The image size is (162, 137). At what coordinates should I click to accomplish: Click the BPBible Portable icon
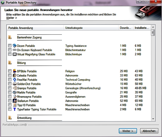click(15, 71)
